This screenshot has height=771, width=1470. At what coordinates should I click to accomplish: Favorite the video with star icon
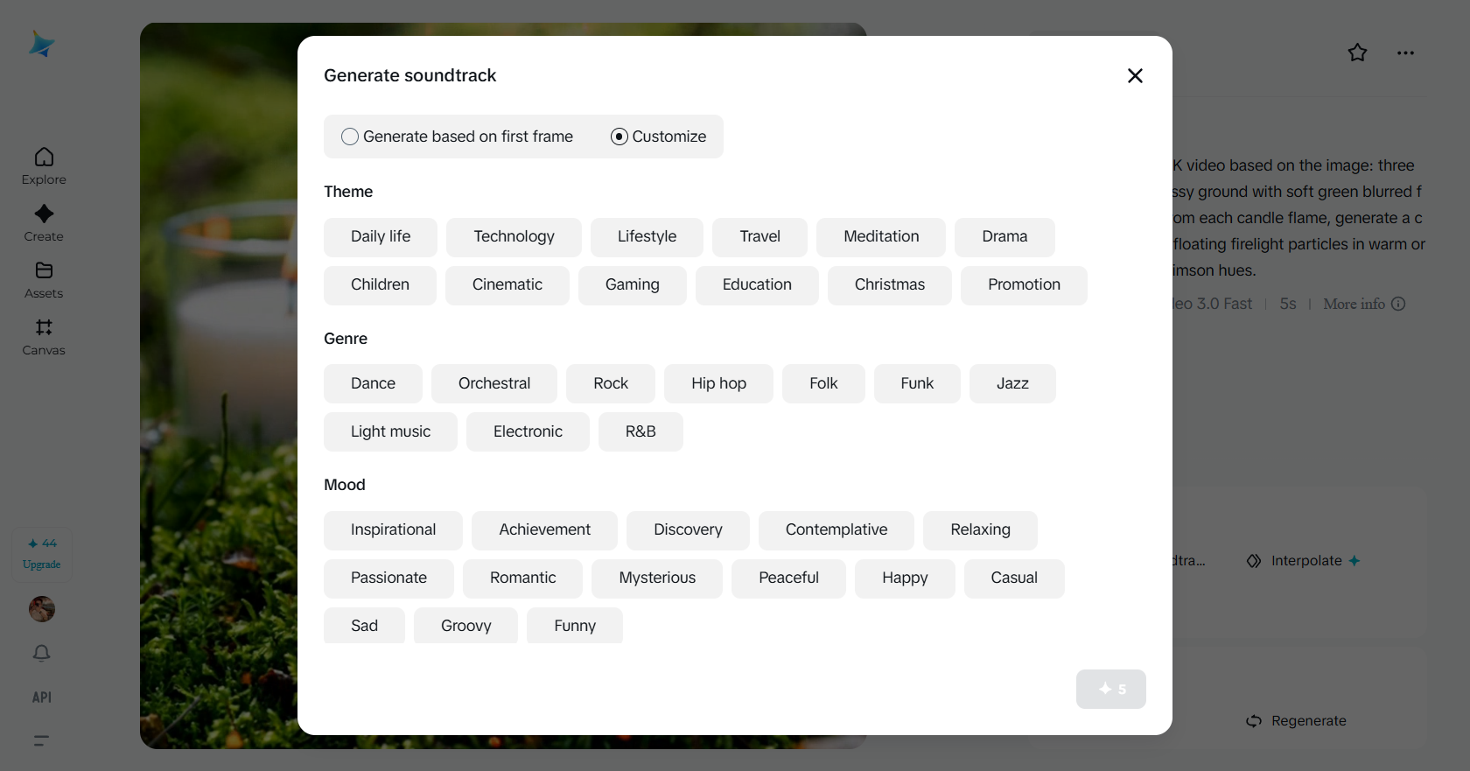coord(1357,53)
